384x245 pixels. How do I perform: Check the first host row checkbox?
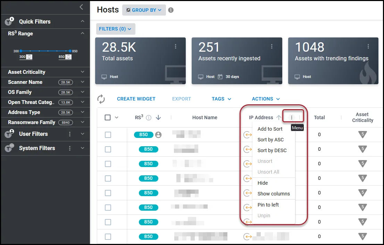pos(108,135)
